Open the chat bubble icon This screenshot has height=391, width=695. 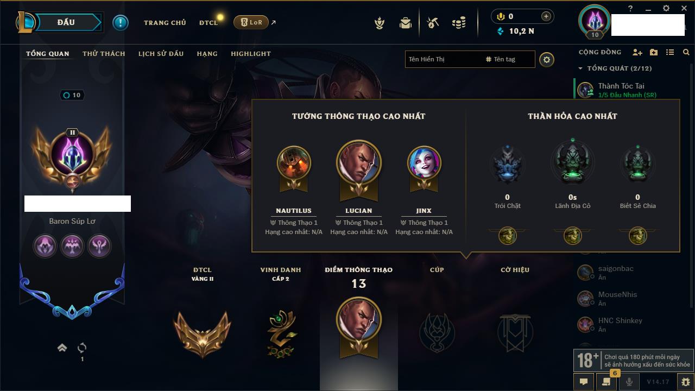pos(584,382)
